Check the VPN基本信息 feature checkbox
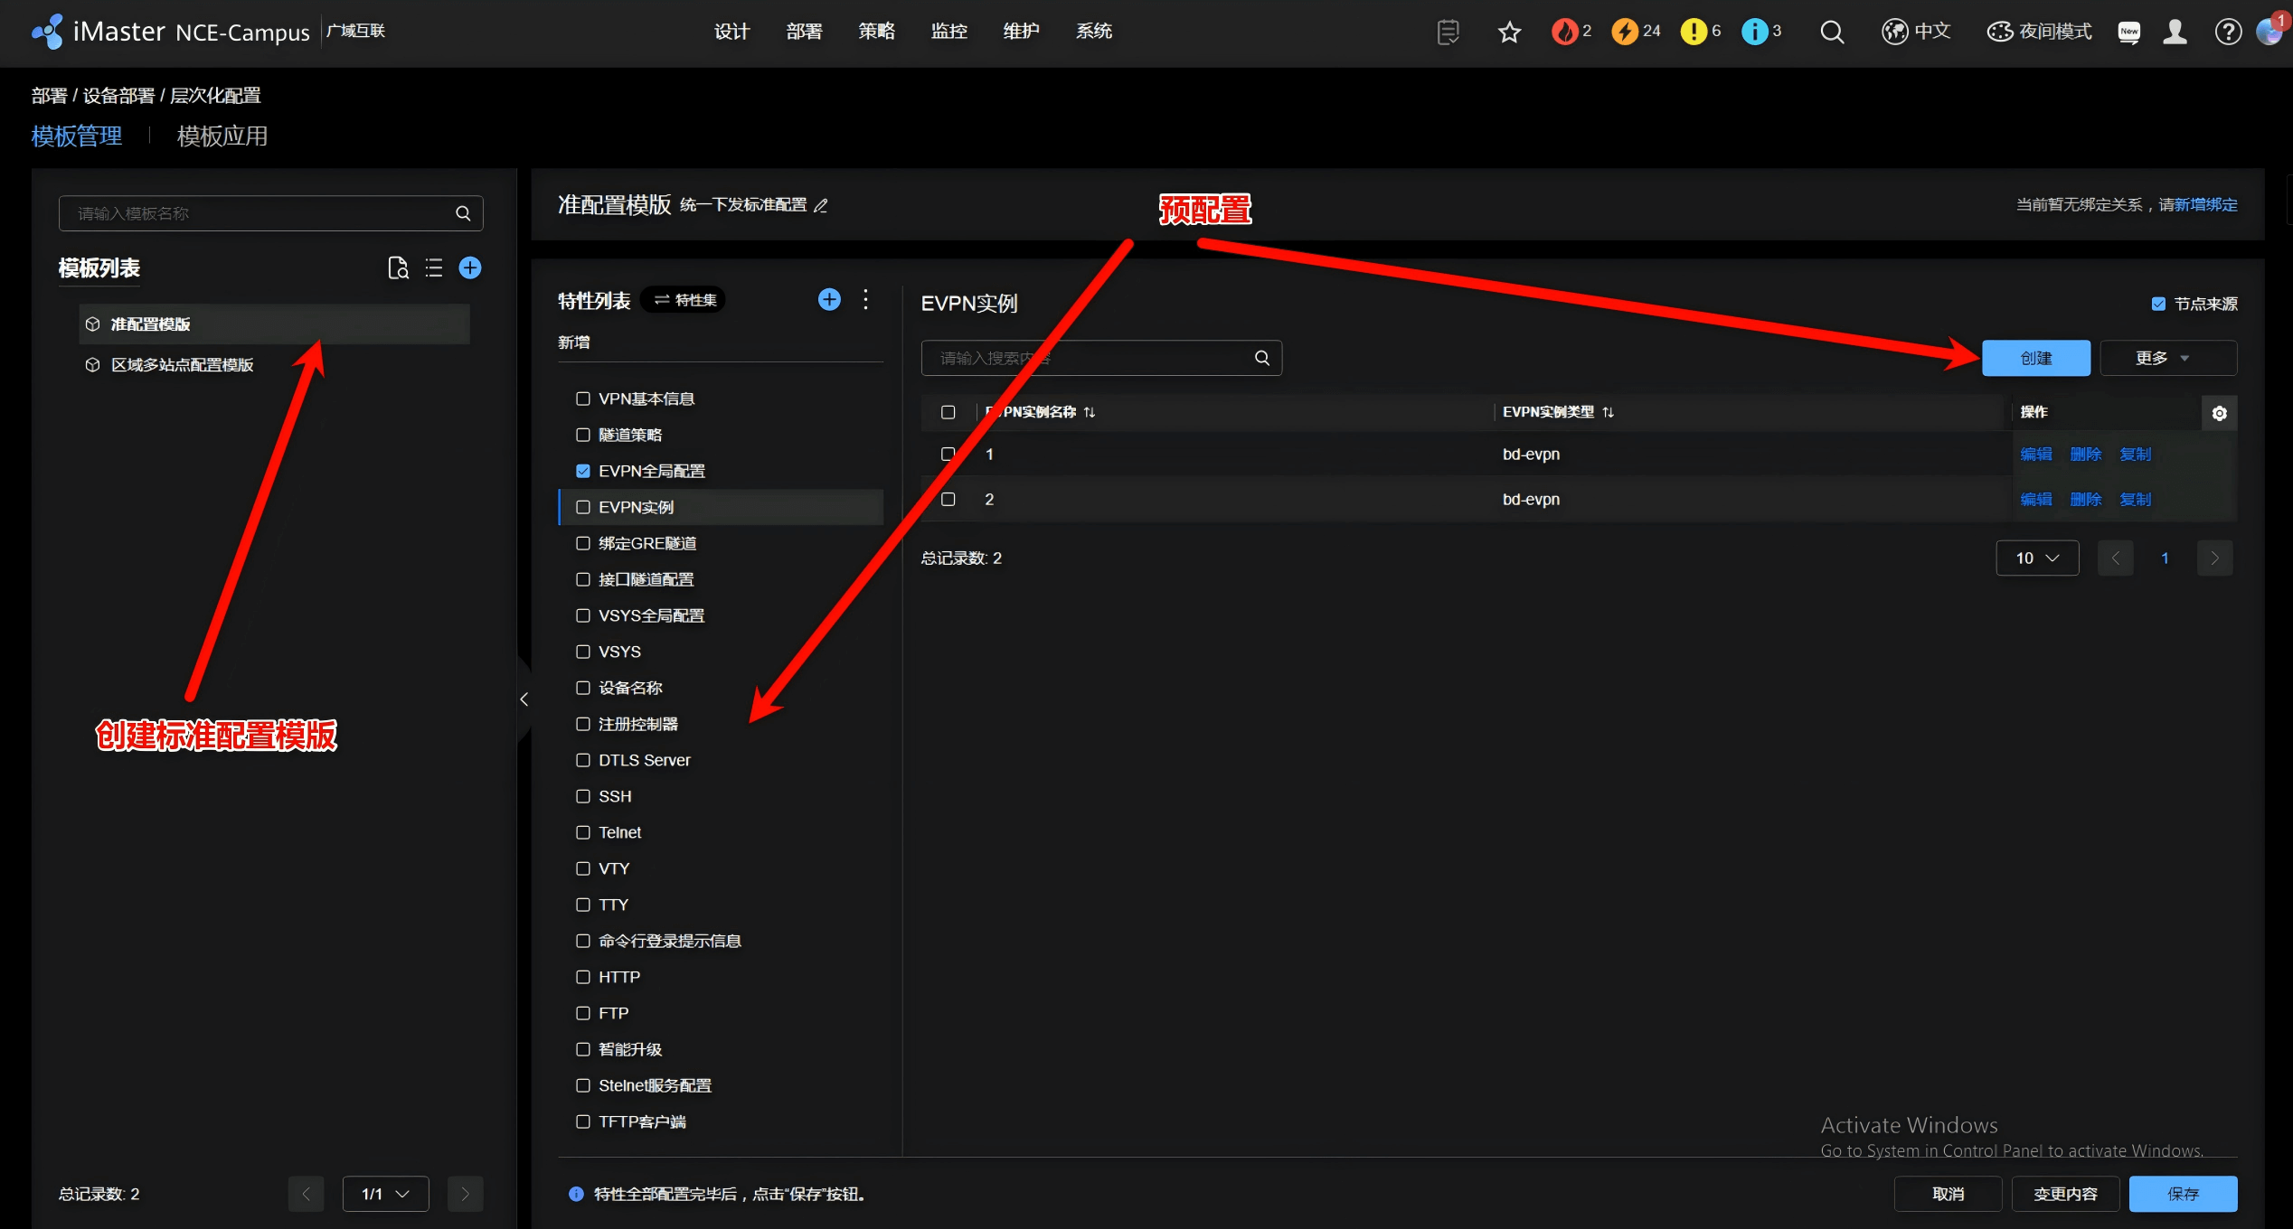Viewport: 2293px width, 1229px height. (x=583, y=399)
